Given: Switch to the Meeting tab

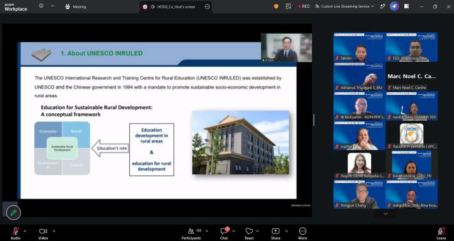Looking at the screenshot, I should [76, 6].
